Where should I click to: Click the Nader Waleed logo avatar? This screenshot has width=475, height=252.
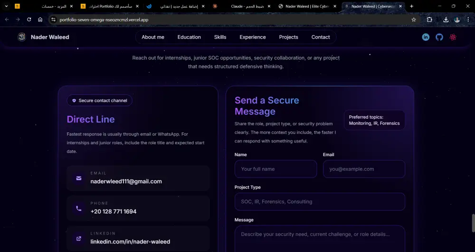point(21,37)
